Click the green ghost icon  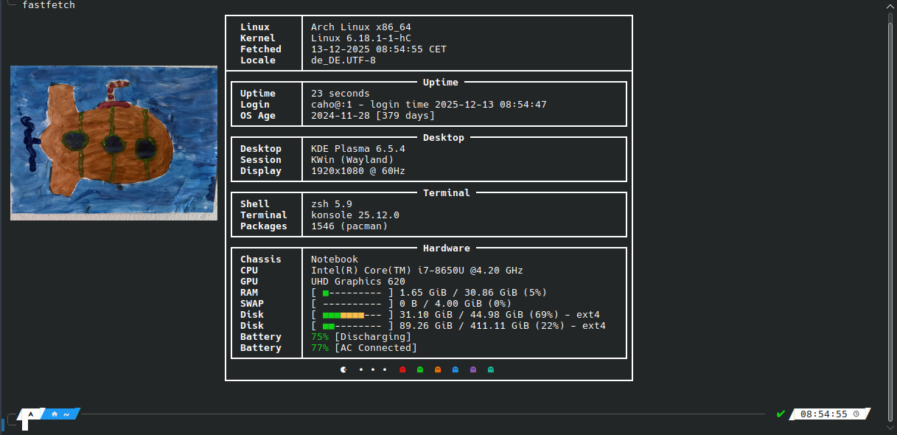420,369
